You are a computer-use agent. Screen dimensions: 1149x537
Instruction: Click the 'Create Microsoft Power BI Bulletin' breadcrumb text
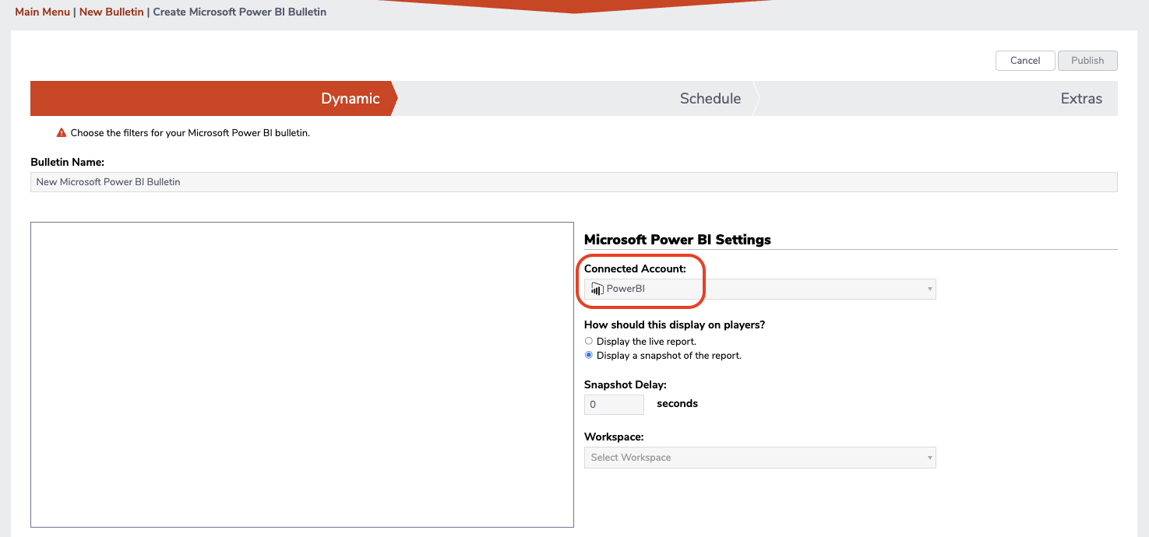240,12
